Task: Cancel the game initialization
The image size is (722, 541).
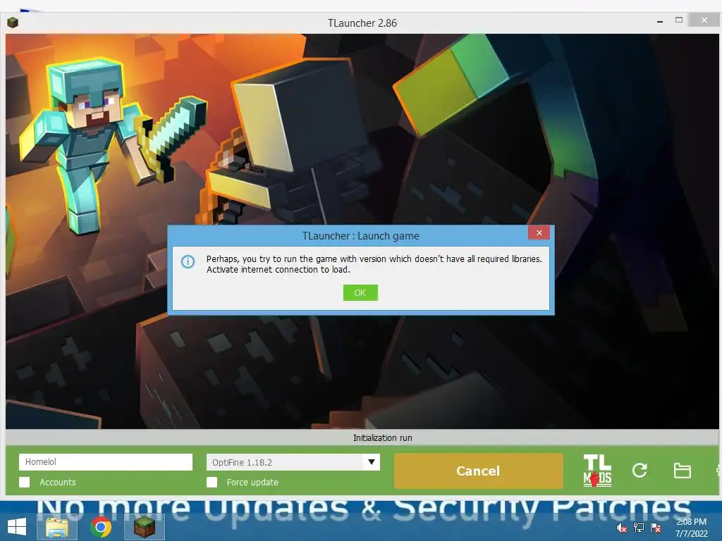Action: [478, 471]
